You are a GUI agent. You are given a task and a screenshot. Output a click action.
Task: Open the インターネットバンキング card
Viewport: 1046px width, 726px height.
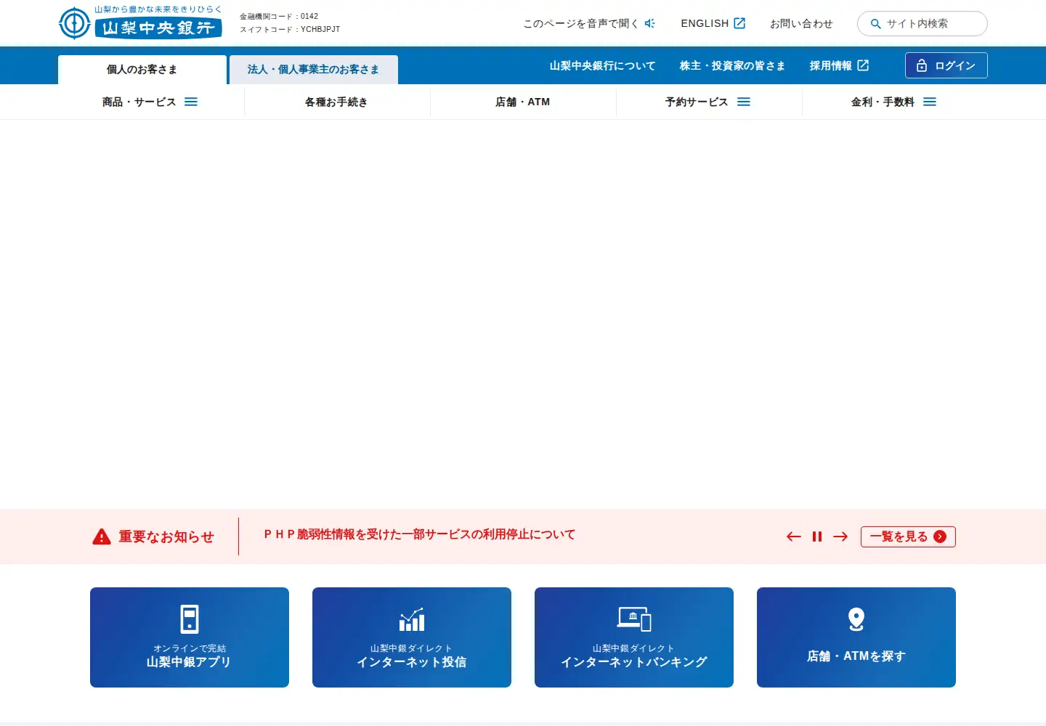tap(634, 637)
